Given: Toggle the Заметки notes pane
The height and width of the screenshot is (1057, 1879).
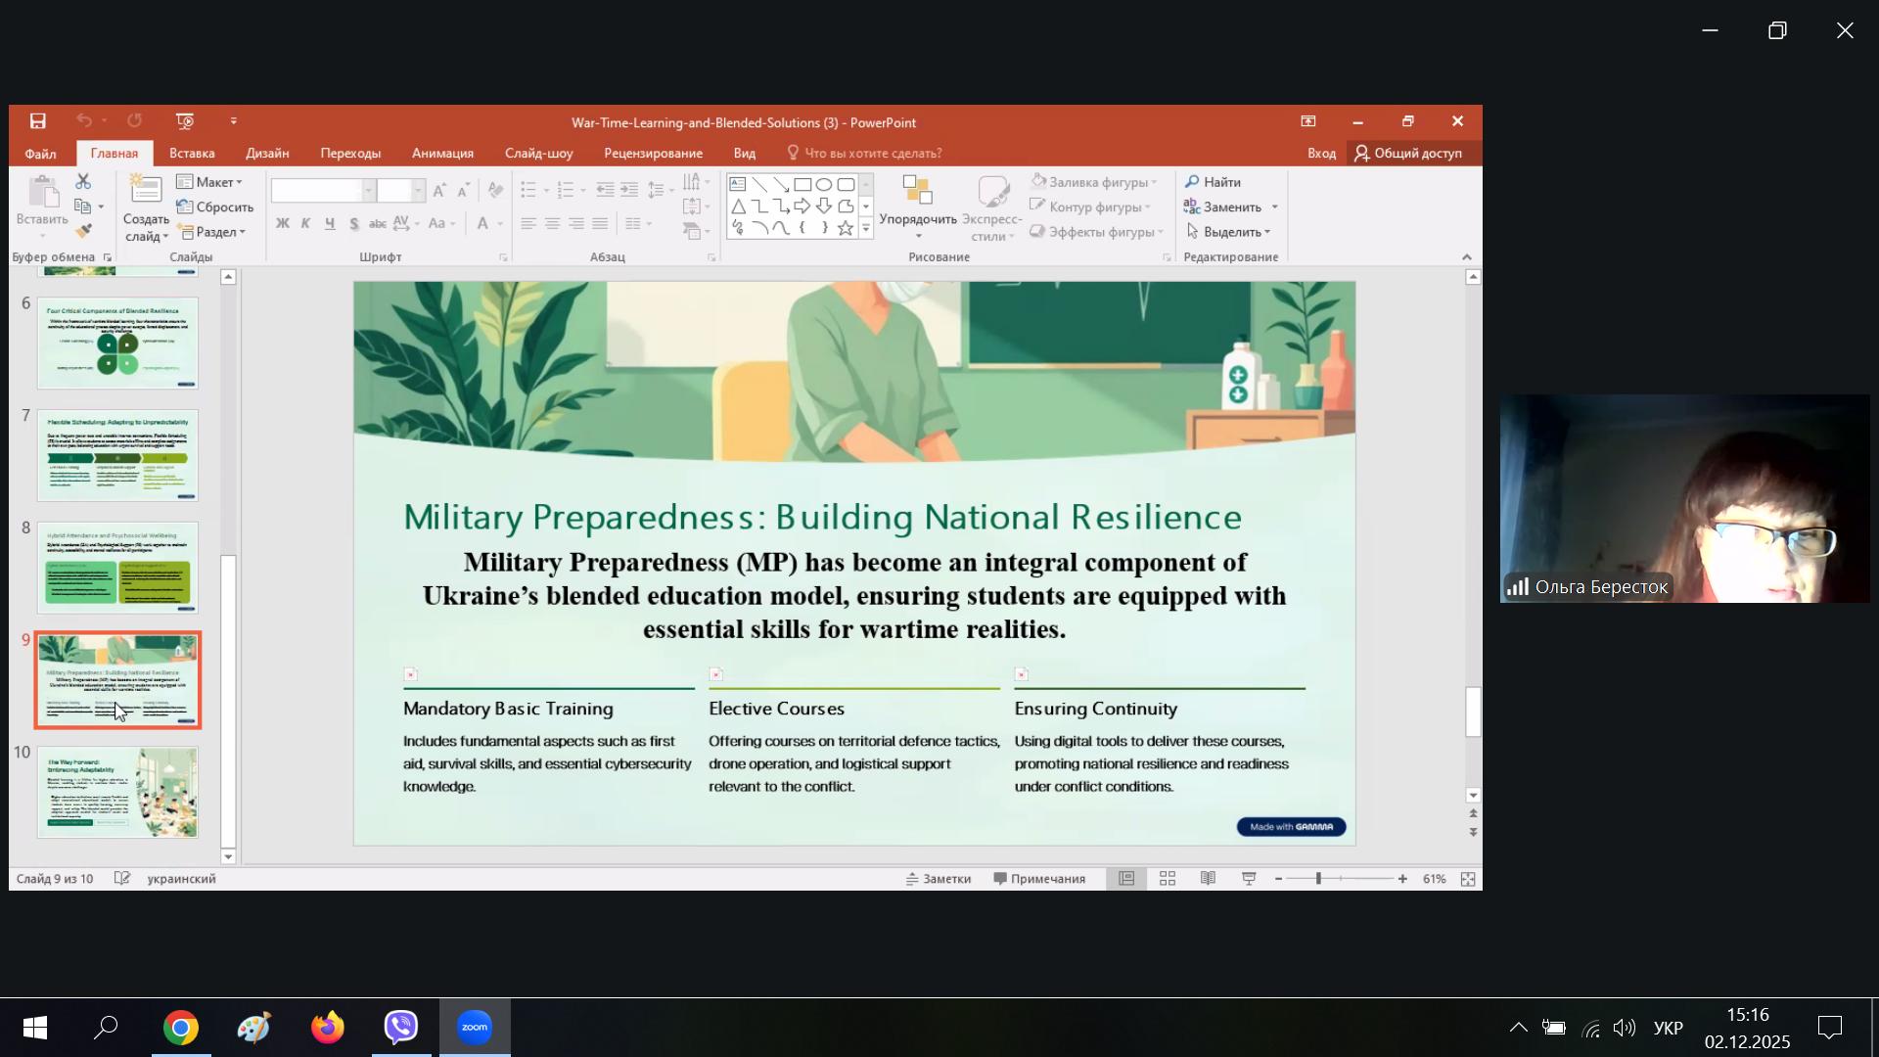Looking at the screenshot, I should coord(938,879).
